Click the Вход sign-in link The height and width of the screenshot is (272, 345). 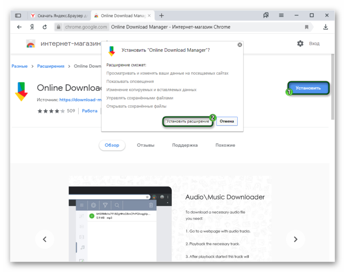tap(314, 44)
